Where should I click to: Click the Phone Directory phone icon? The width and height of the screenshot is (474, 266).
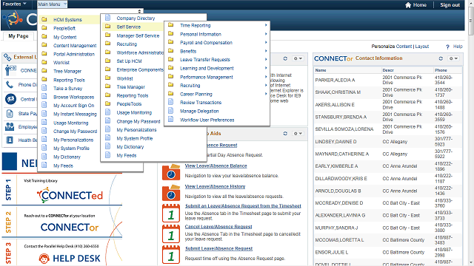(x=10, y=85)
